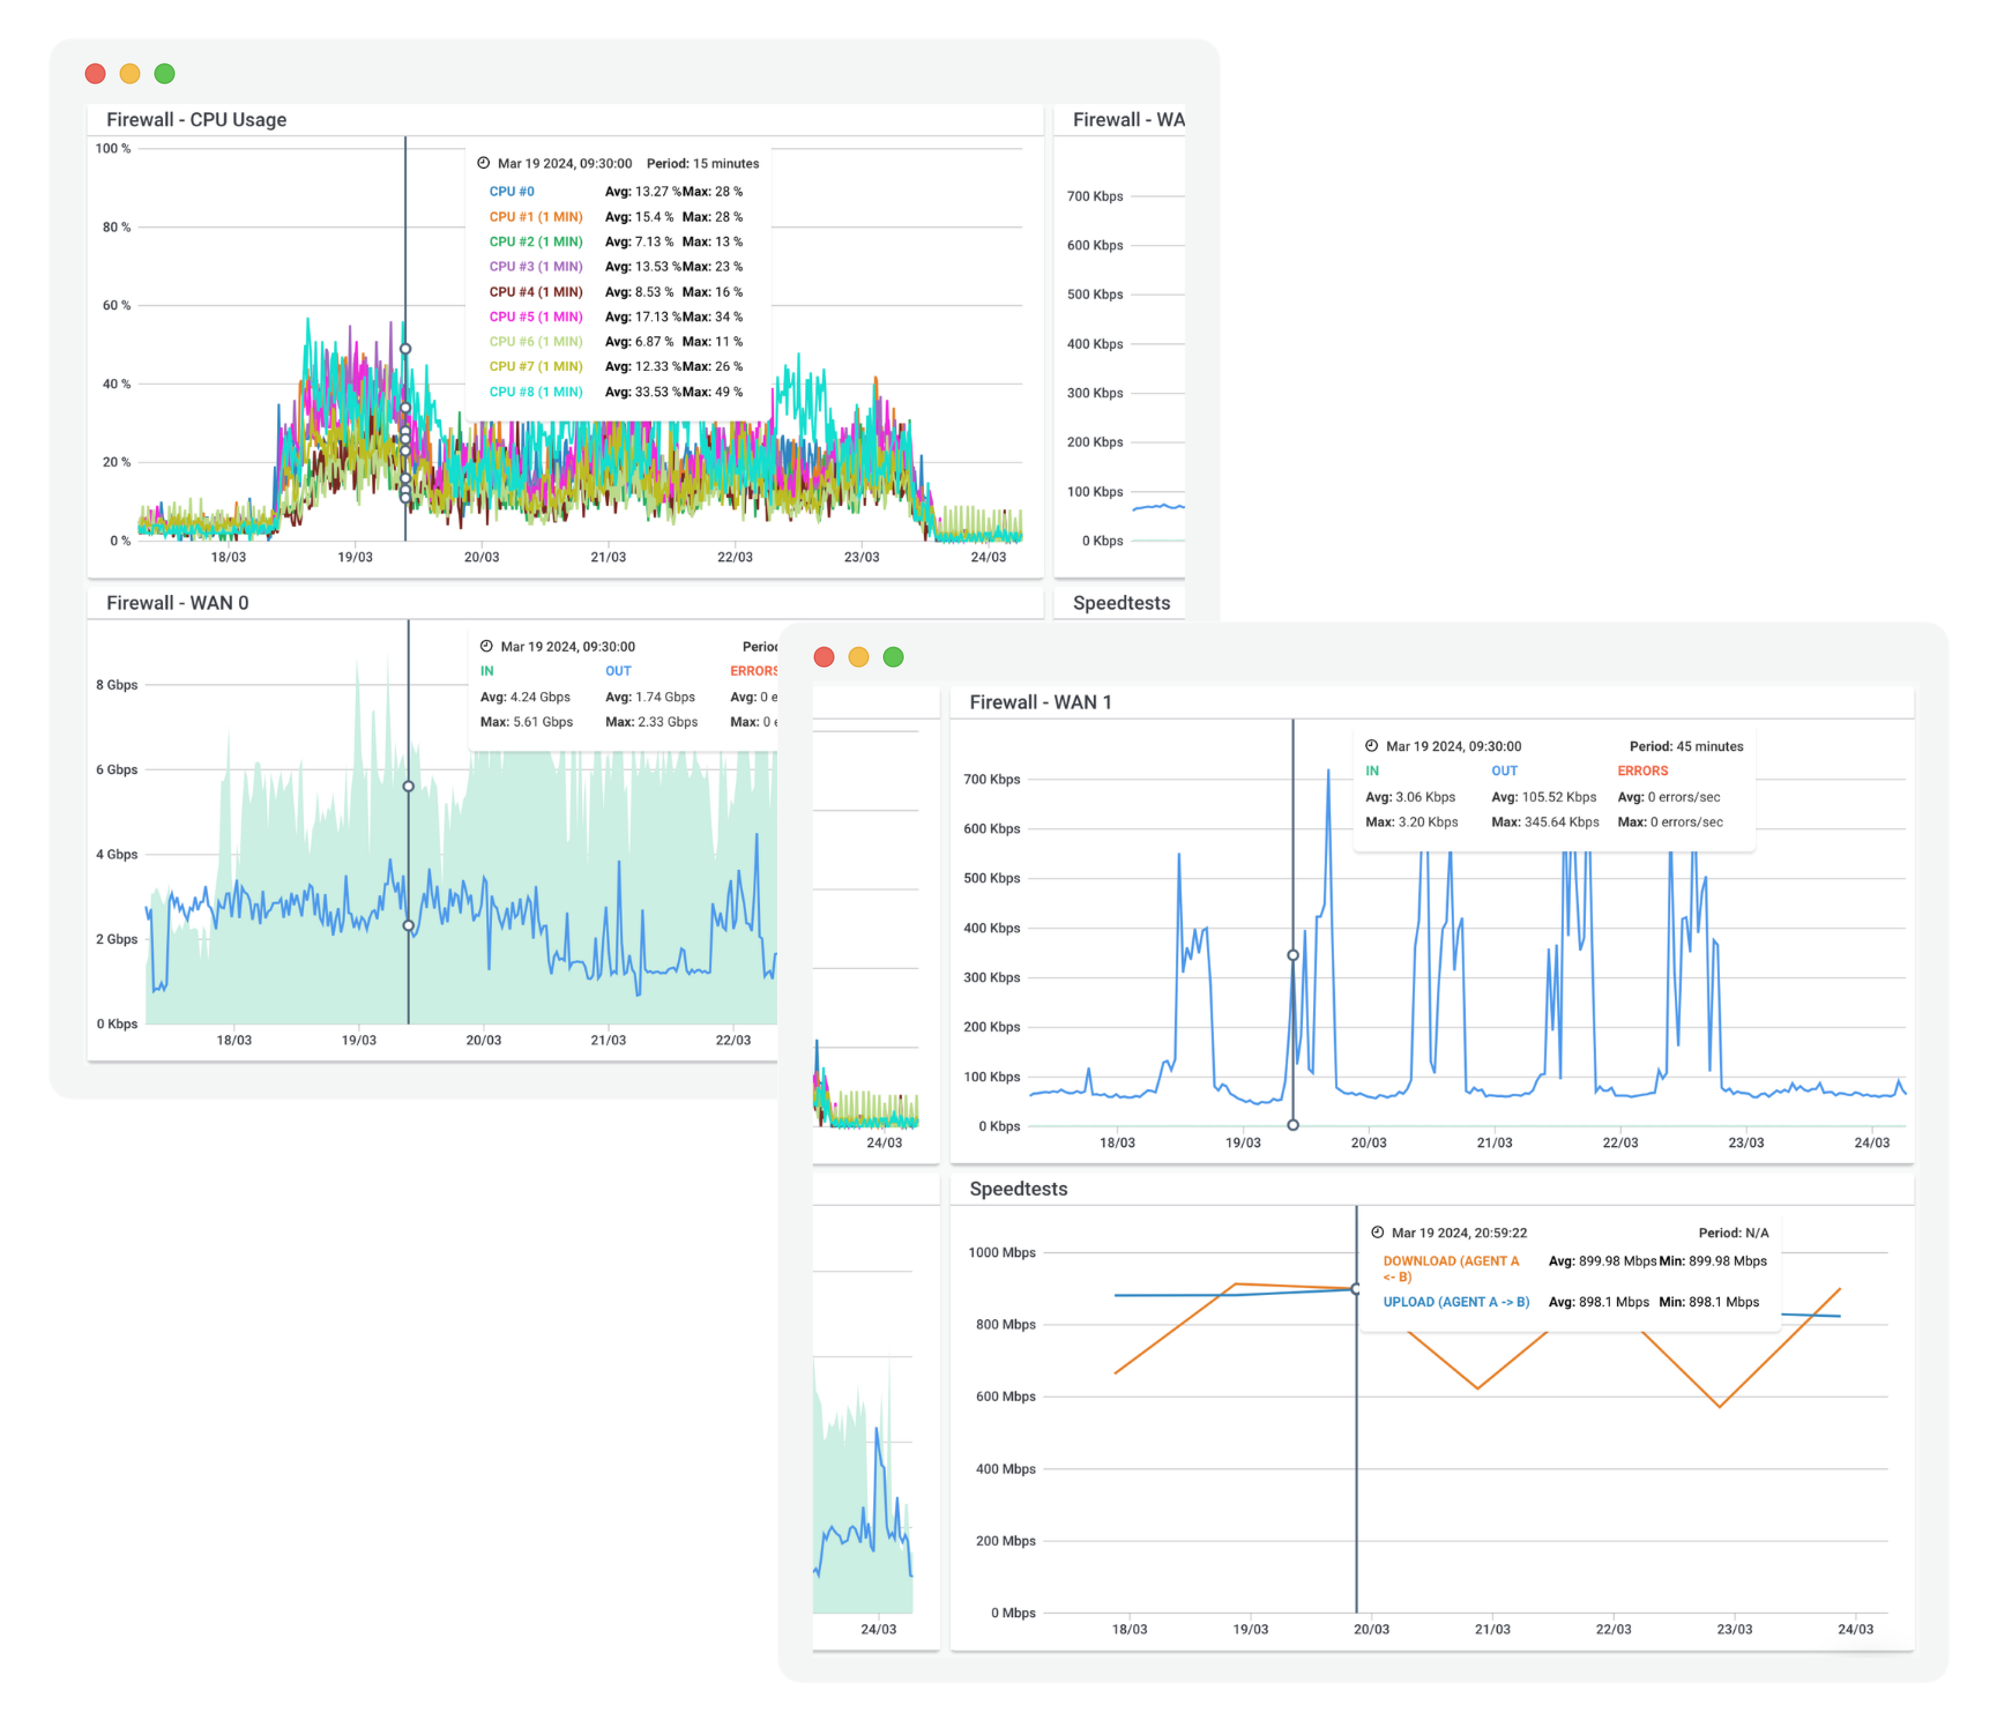
Task: Click the clock icon in WAN 1 tooltip
Action: (1373, 745)
